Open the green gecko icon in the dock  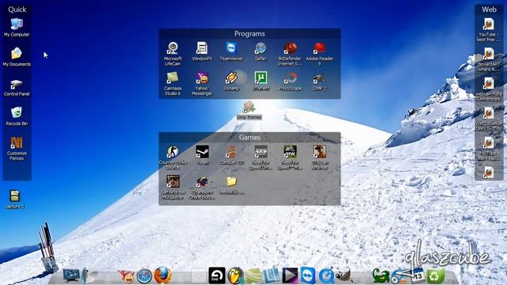click(x=380, y=275)
